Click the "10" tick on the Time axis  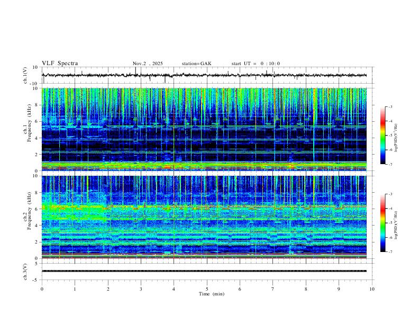pyautogui.click(x=372, y=289)
